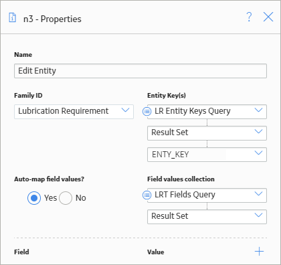281x265 pixels.
Task: Click the Name field containing Edit Entity
Action: coord(140,71)
